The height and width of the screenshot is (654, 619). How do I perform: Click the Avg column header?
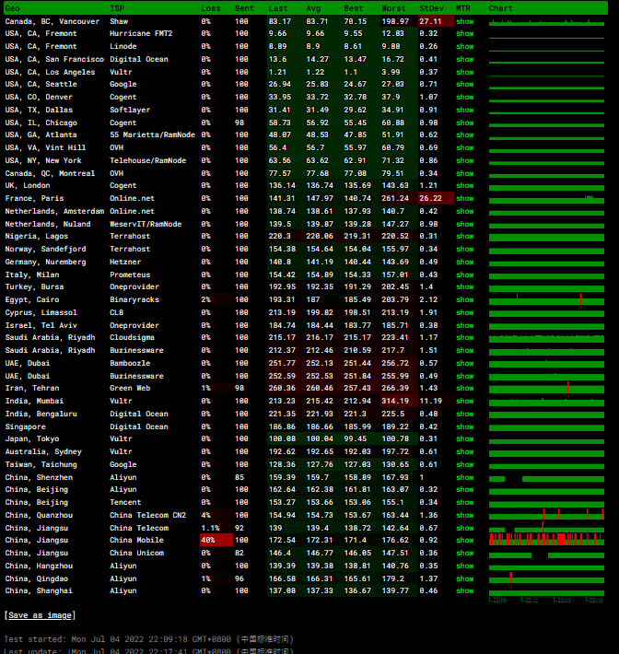pos(314,8)
